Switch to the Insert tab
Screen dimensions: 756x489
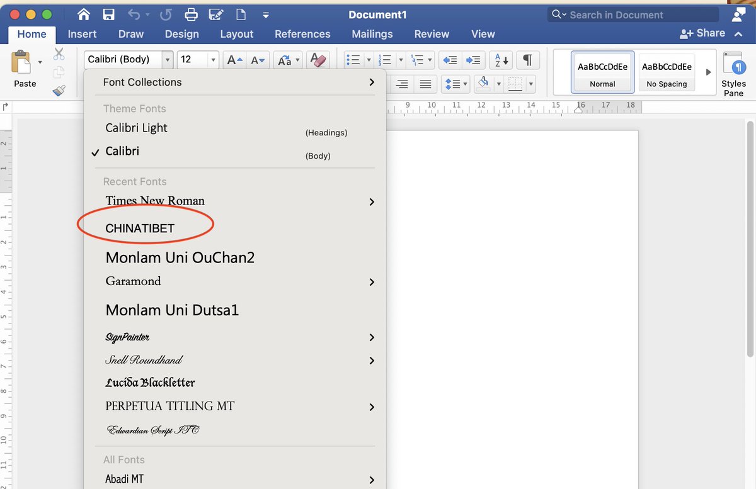(x=83, y=34)
